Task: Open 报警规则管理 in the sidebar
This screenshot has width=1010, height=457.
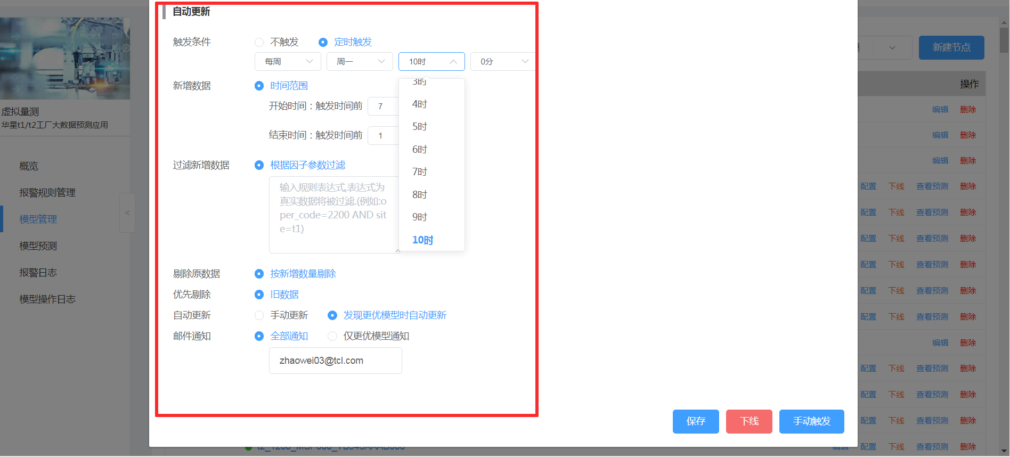Action: pyautogui.click(x=47, y=193)
